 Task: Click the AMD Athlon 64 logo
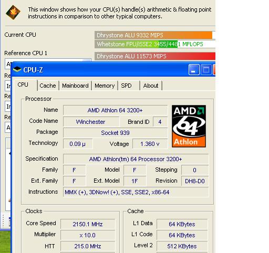pyautogui.click(x=189, y=126)
